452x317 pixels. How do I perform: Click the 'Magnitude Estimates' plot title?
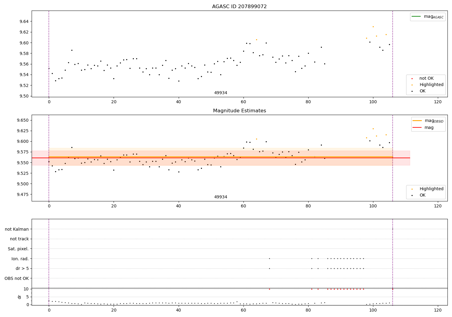point(239,111)
